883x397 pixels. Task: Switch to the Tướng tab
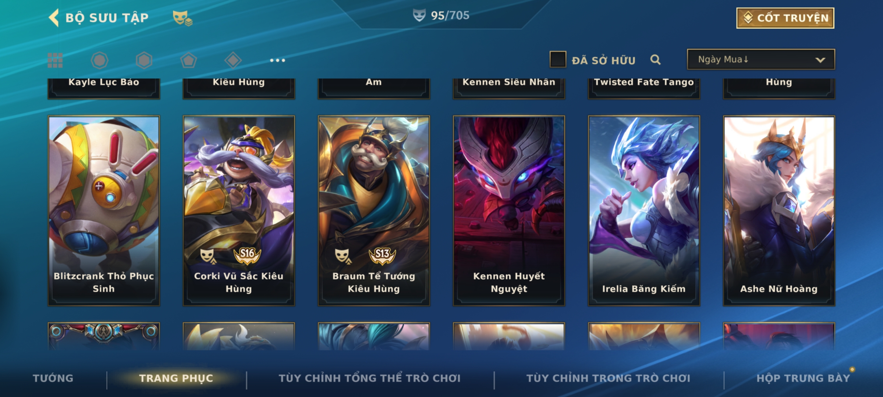pyautogui.click(x=53, y=378)
